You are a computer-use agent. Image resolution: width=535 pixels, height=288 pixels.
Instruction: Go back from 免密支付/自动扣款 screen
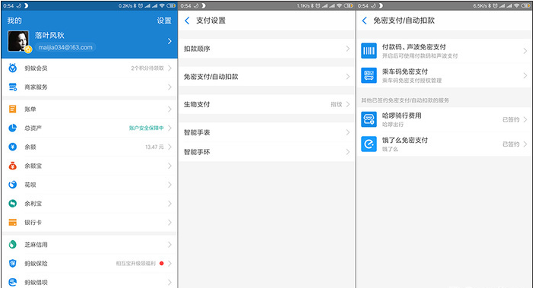(365, 21)
